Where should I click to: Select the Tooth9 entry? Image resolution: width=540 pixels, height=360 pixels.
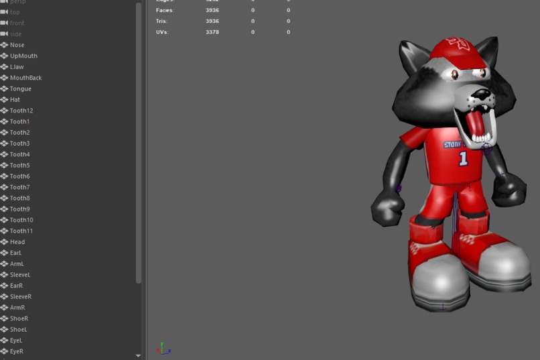pyautogui.click(x=19, y=209)
